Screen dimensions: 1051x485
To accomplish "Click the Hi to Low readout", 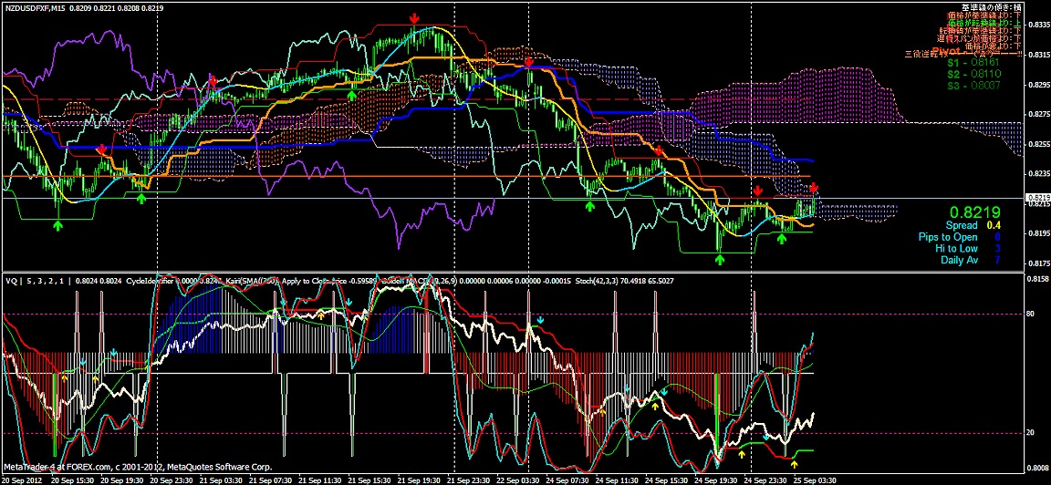I will coord(966,249).
